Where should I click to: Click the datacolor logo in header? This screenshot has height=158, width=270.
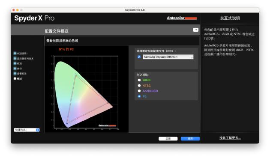[182, 18]
